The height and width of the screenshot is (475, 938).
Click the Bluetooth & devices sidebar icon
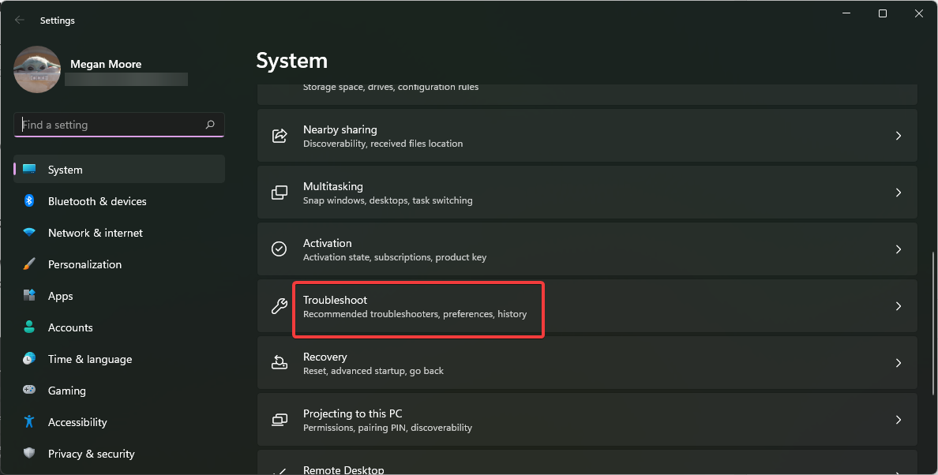(29, 201)
